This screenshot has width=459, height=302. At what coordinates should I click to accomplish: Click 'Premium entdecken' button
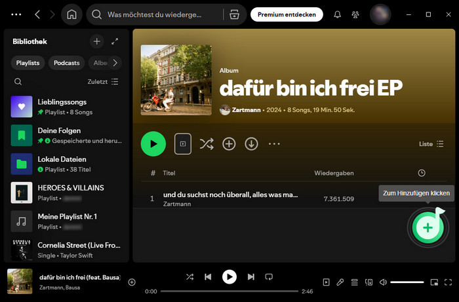tap(287, 14)
